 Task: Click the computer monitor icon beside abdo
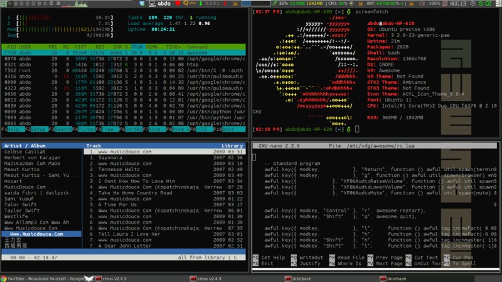[x=152, y=4]
